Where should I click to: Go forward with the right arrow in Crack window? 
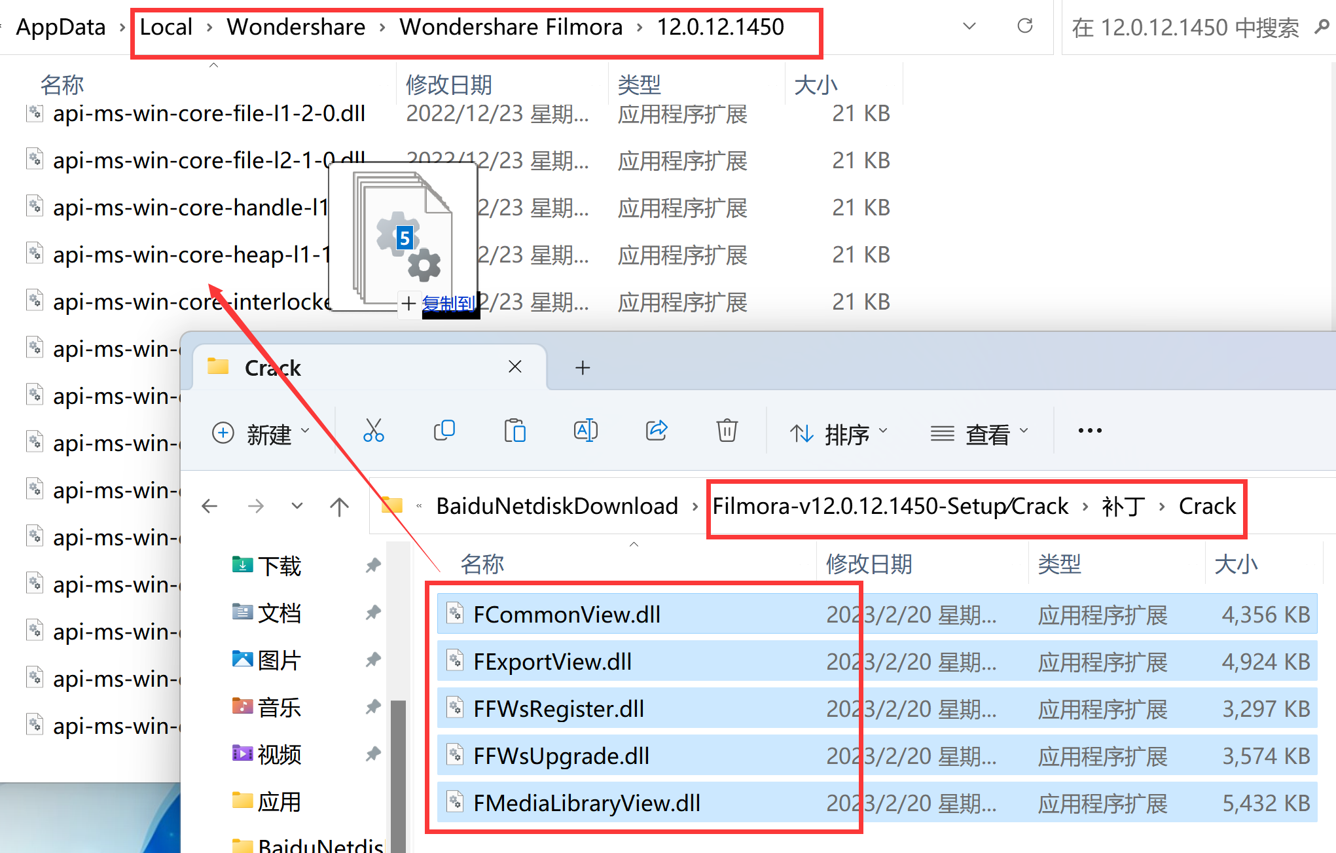coord(256,506)
